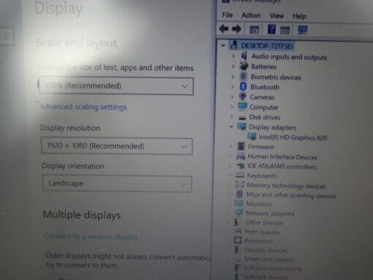Viewport: 373px width, 280px height.
Task: Click the Properties toolbar icon beside Help icon
Action: click(x=285, y=30)
